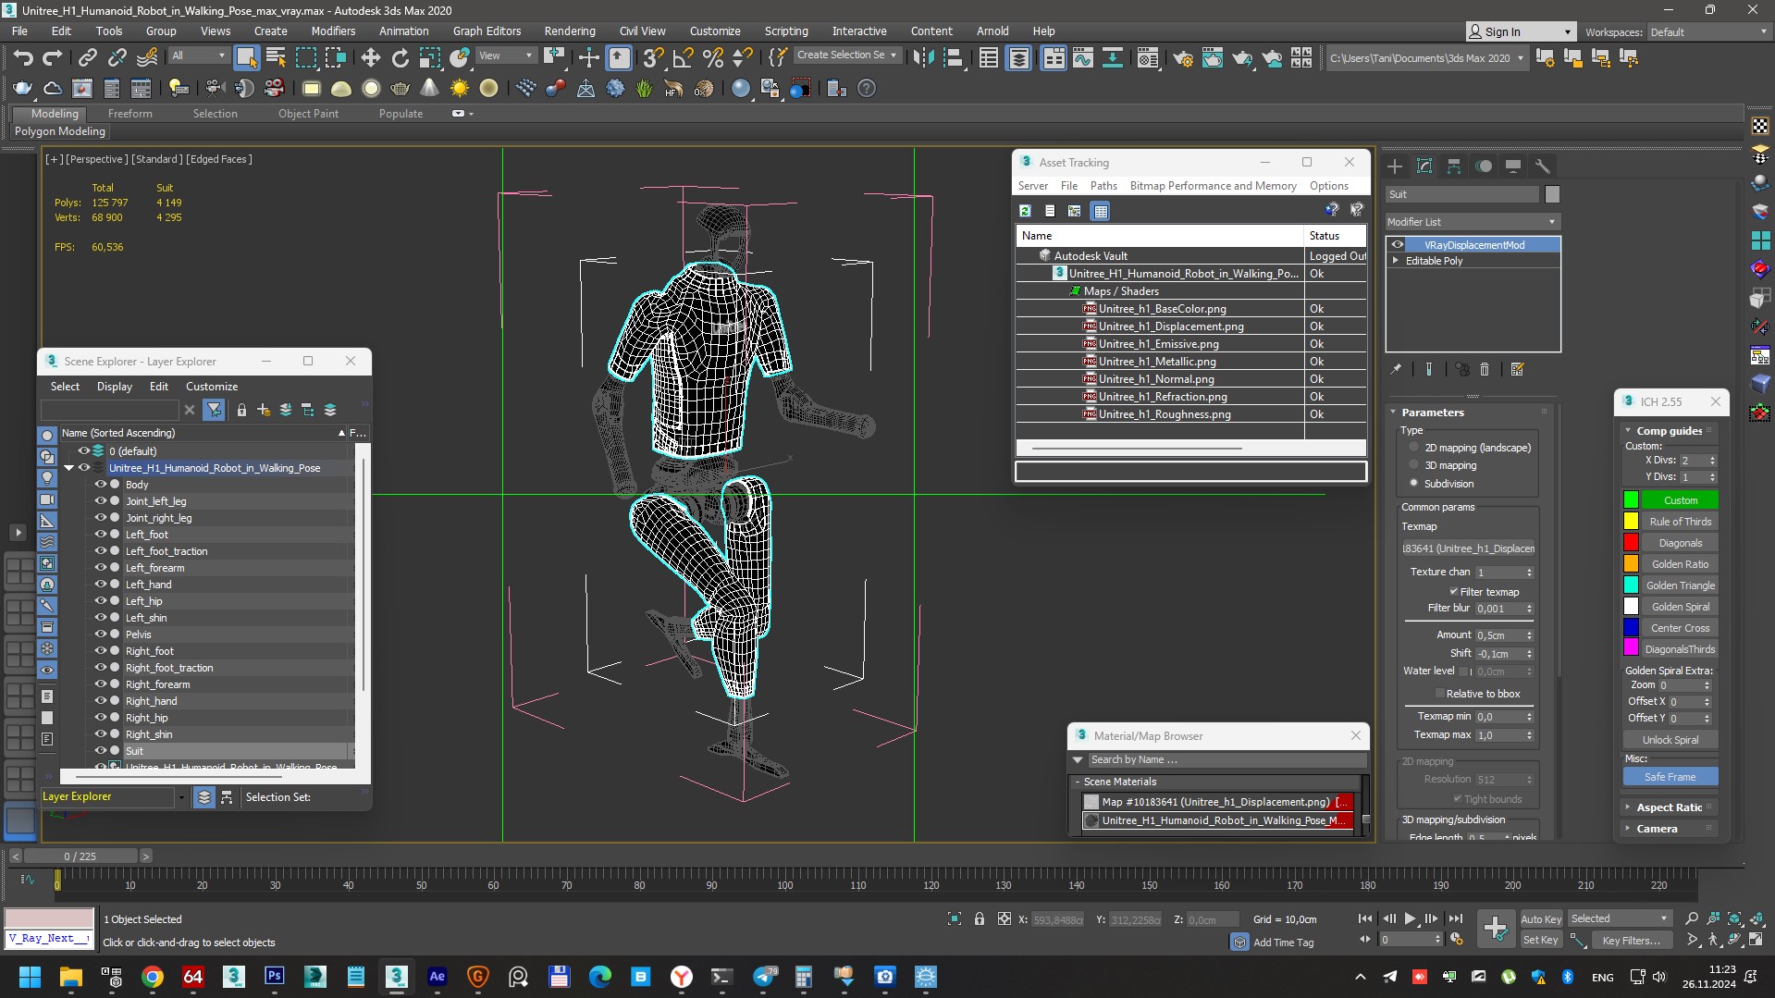Click the Redo arrow icon
Viewport: 1775px width, 998px height.
(x=53, y=58)
